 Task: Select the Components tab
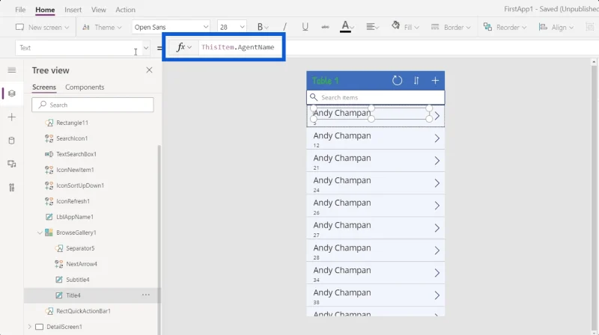[85, 87]
